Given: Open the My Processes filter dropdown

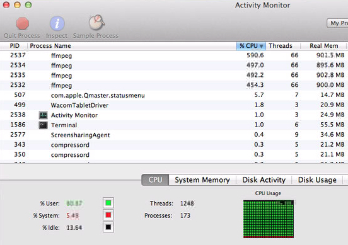Looking at the screenshot, I should (337, 23).
